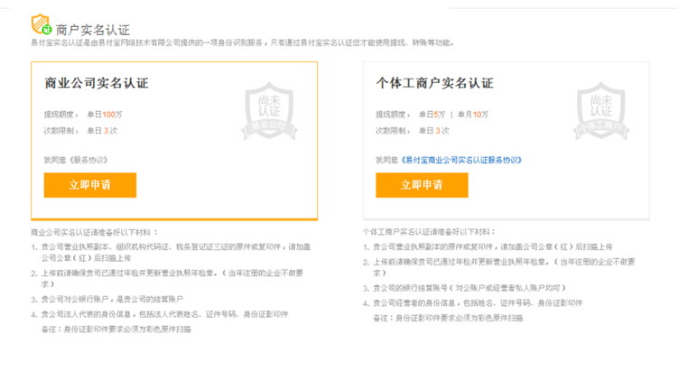Image resolution: width=678 pixels, height=381 pixels.
Task: Open the 《服务协议》 link in the business company card
Action: click(x=88, y=160)
